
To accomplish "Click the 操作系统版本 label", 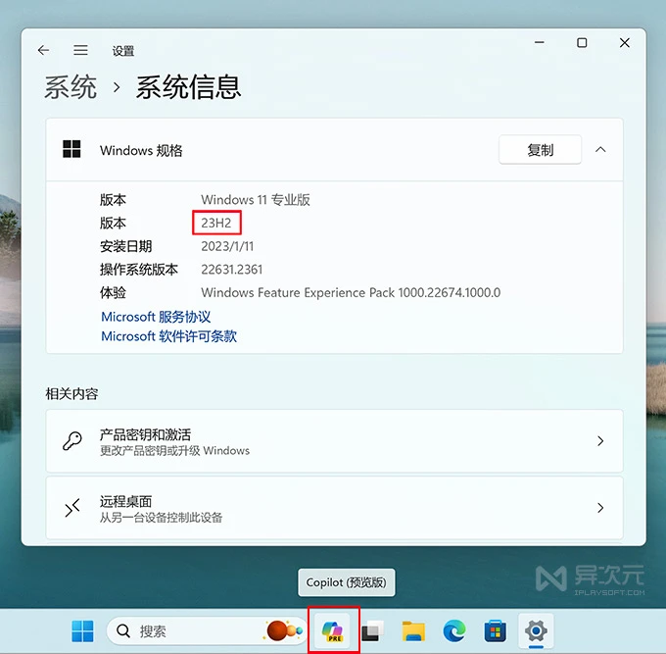I will (139, 270).
